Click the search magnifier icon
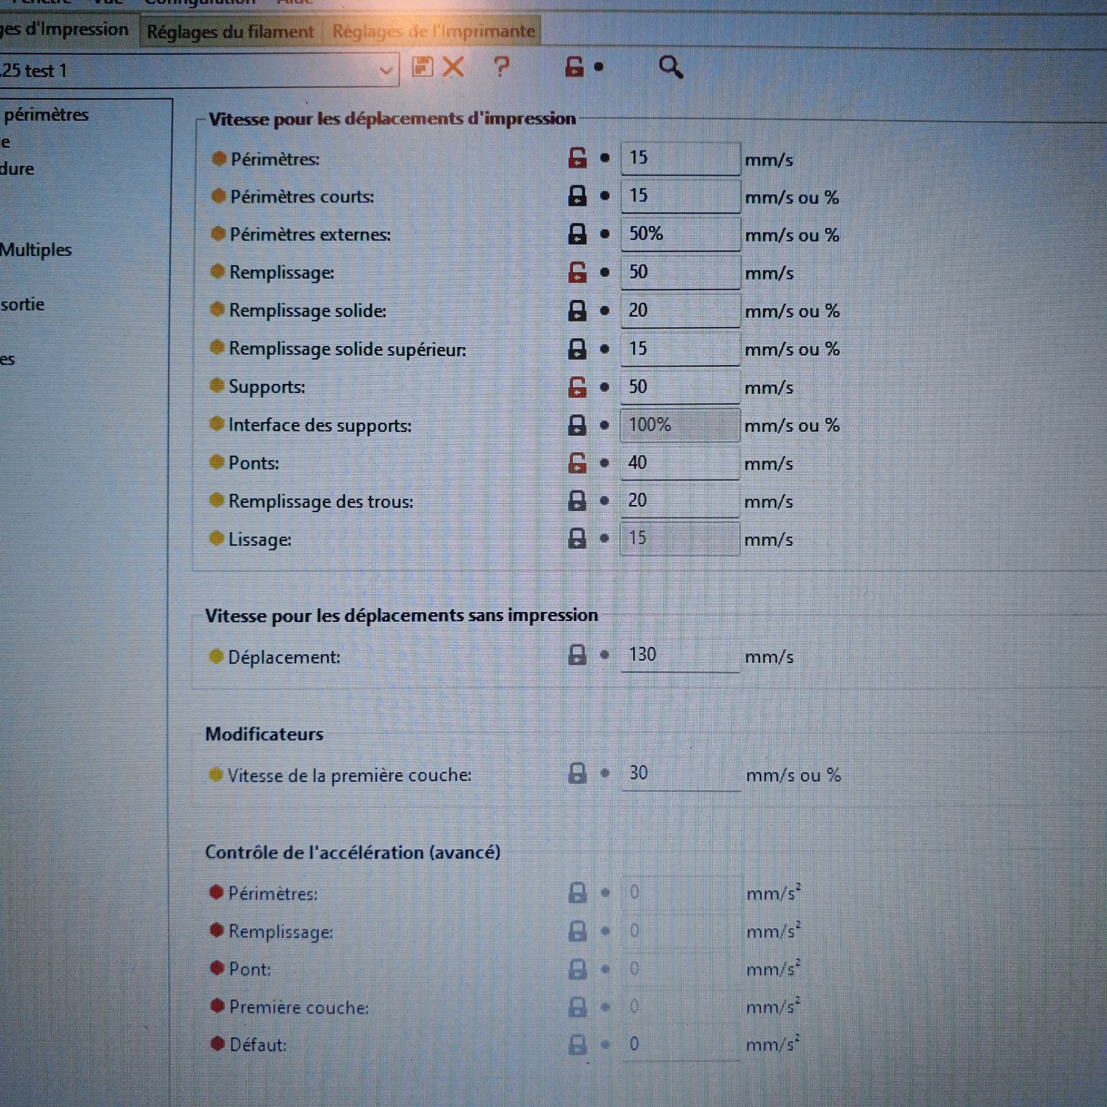1107x1107 pixels. (670, 67)
